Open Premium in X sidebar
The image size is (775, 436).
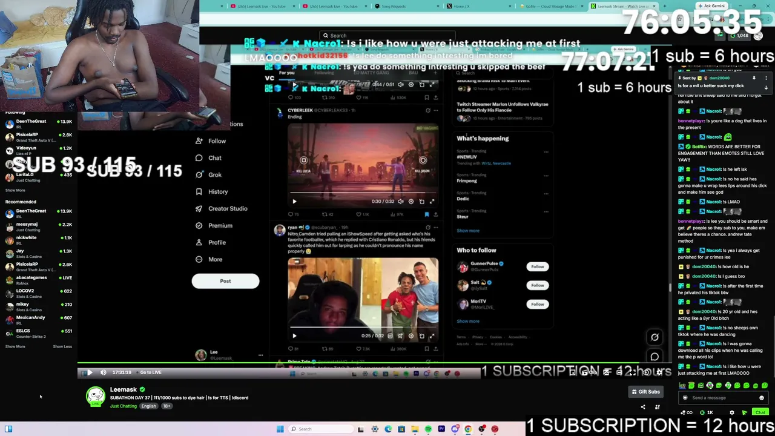click(214, 225)
